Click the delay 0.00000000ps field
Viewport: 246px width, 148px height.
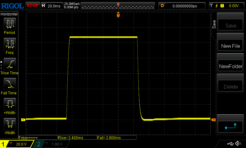pyautogui.click(x=182, y=6)
